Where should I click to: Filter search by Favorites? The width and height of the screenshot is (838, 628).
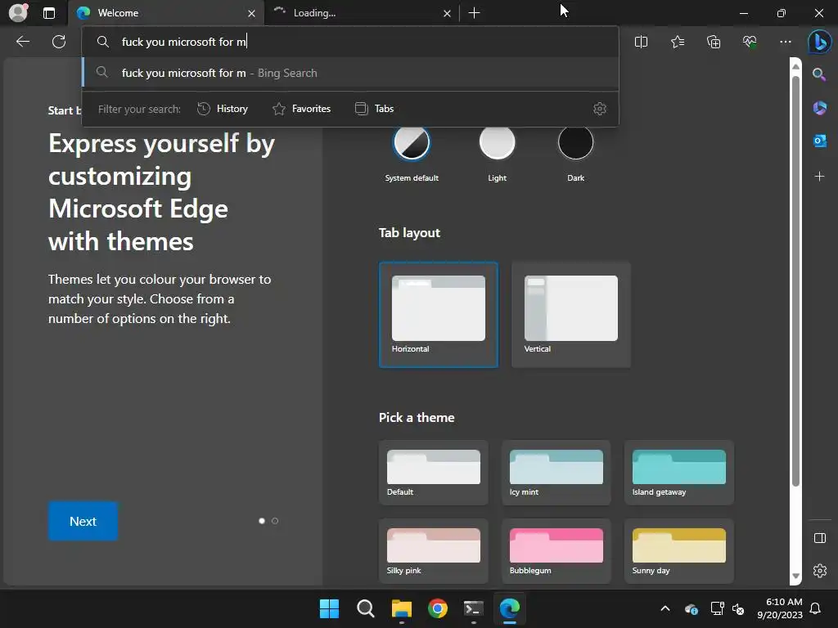tap(301, 109)
